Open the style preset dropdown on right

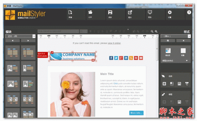(x=189, y=36)
